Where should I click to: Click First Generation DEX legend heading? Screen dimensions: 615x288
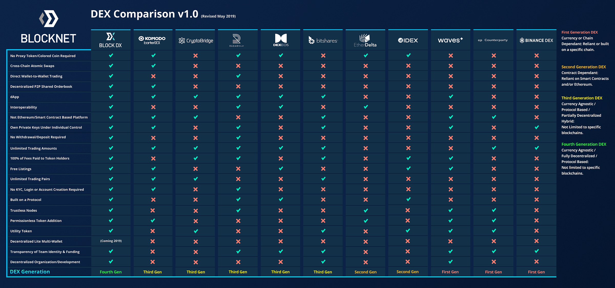580,32
